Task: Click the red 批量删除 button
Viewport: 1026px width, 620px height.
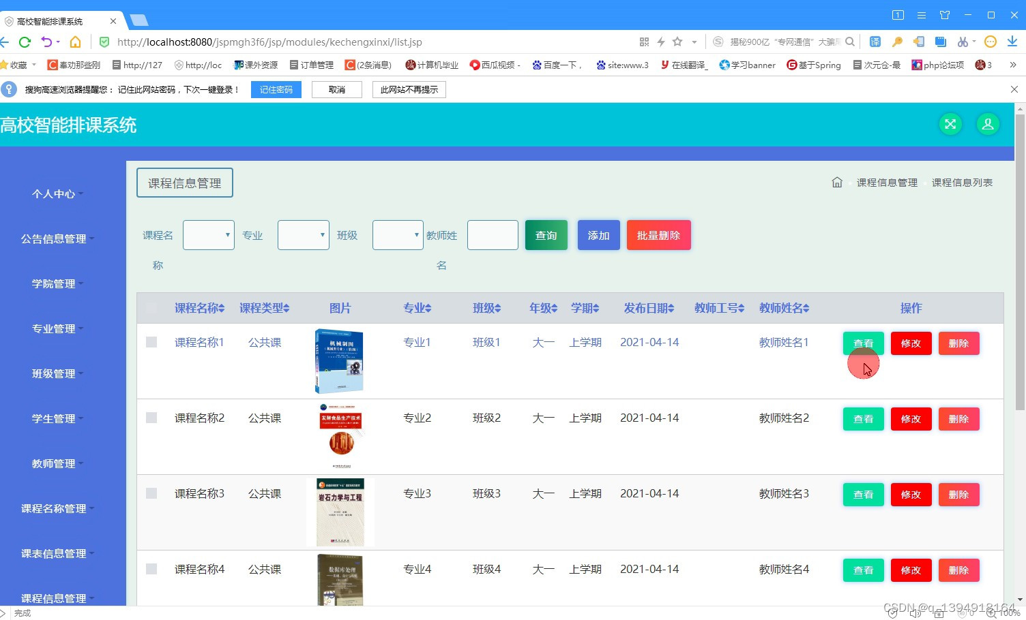Action: pyautogui.click(x=658, y=234)
